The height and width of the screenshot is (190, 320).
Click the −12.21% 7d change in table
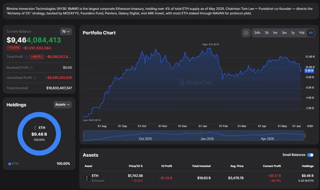137,181
